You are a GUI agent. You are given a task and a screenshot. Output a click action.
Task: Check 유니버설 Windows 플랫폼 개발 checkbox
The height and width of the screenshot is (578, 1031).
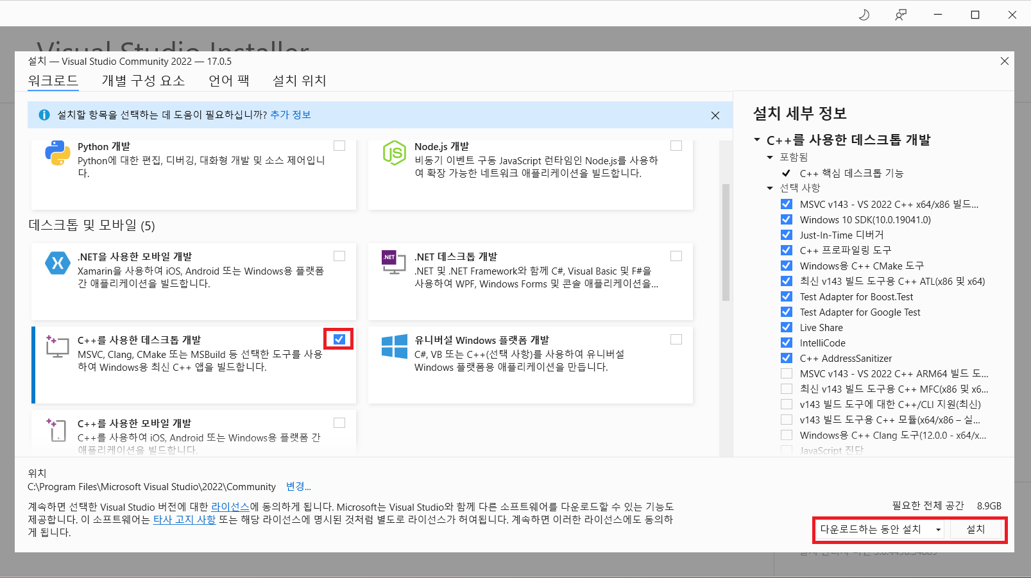[676, 339]
